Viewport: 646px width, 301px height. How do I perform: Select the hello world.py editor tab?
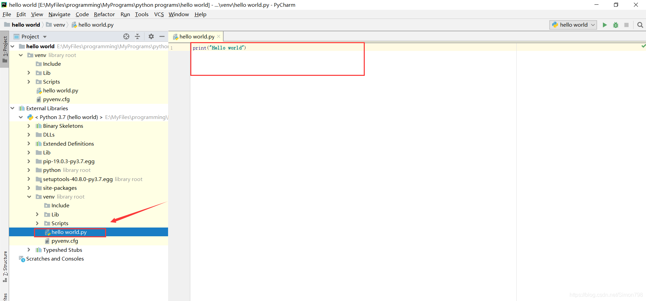click(196, 36)
